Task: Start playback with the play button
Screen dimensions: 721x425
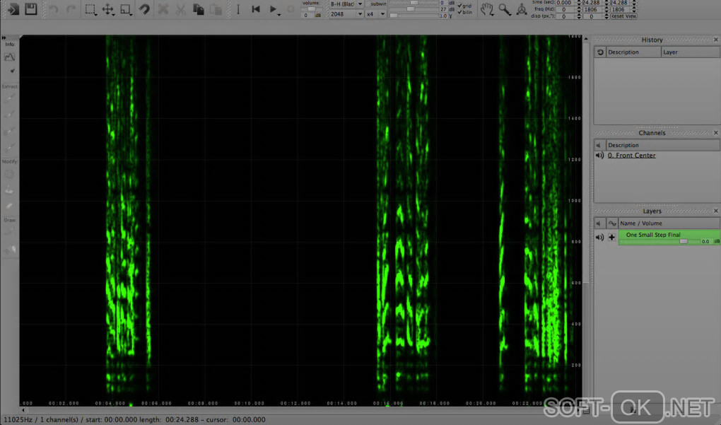Action: coord(273,8)
